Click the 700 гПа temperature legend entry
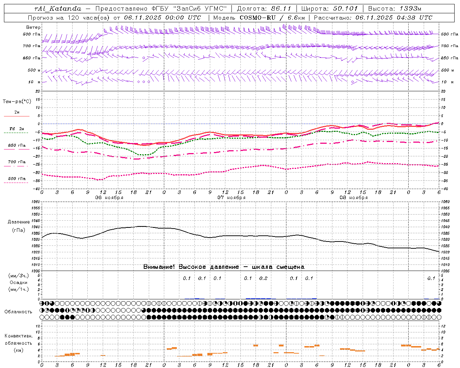This screenshot has width=460, height=368. 17,162
